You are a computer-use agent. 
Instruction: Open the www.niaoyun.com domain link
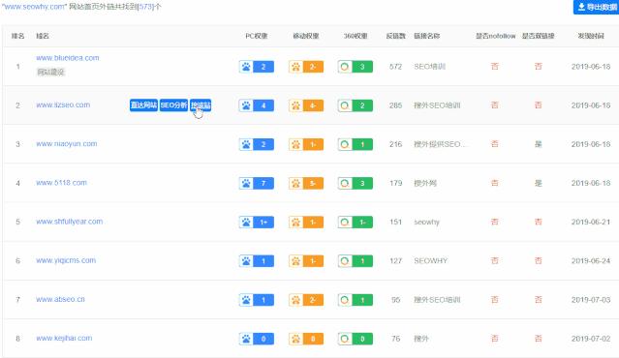coord(66,144)
